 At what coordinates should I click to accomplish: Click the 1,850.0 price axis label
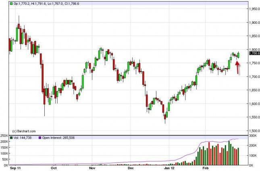[254, 36]
